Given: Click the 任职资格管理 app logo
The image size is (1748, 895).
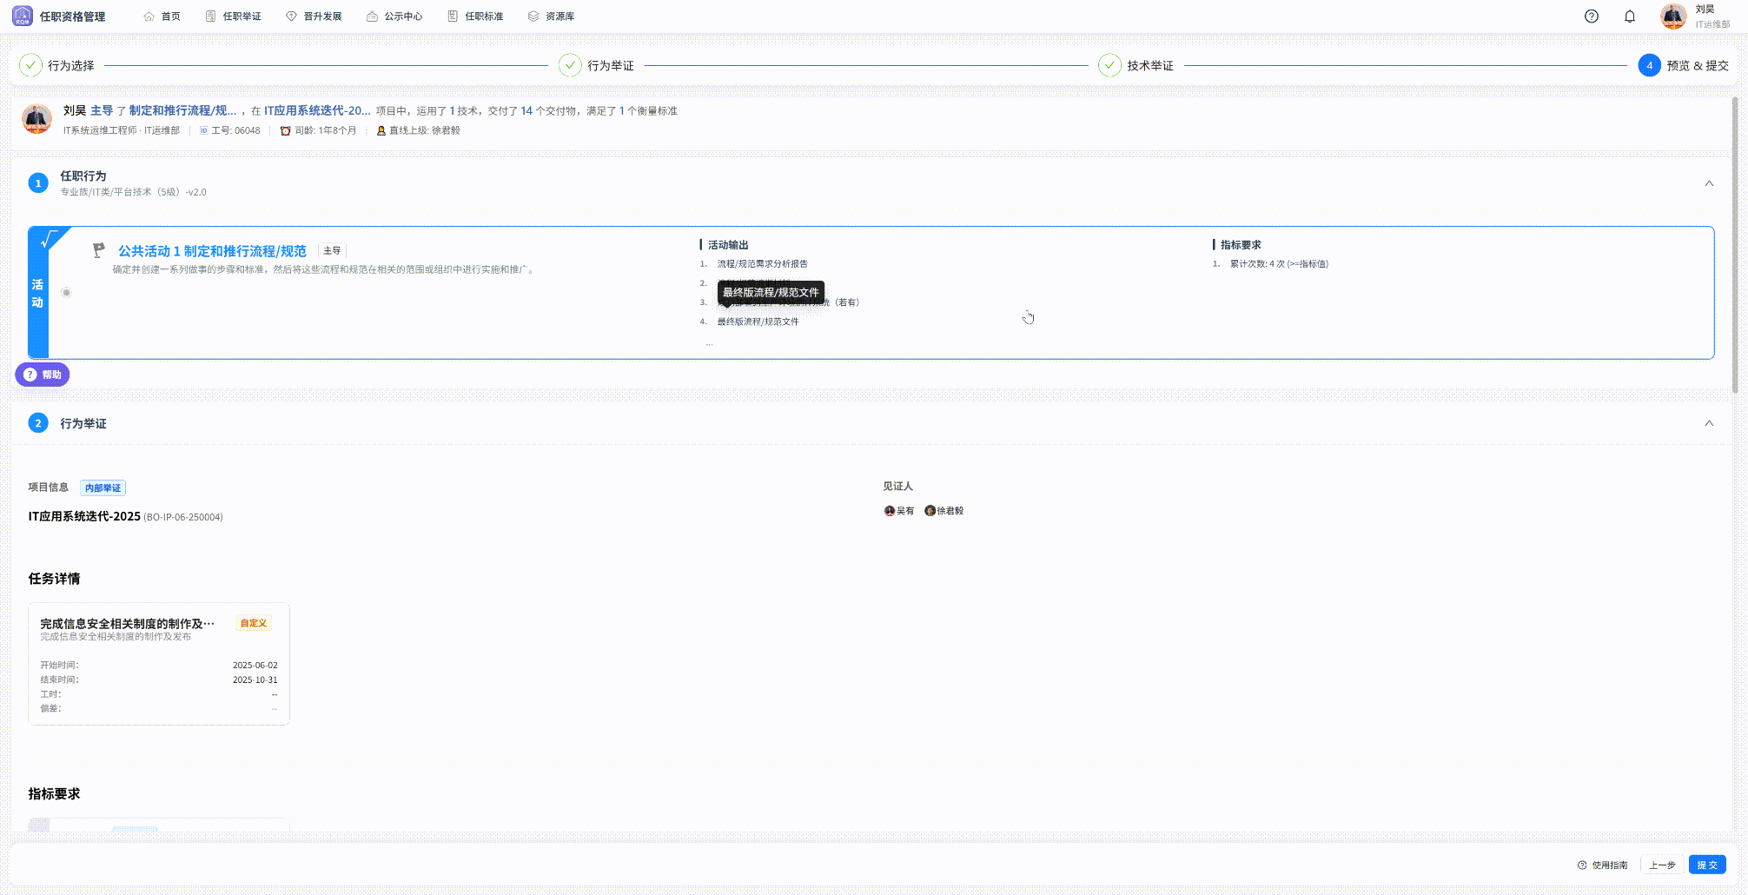Looking at the screenshot, I should [23, 16].
